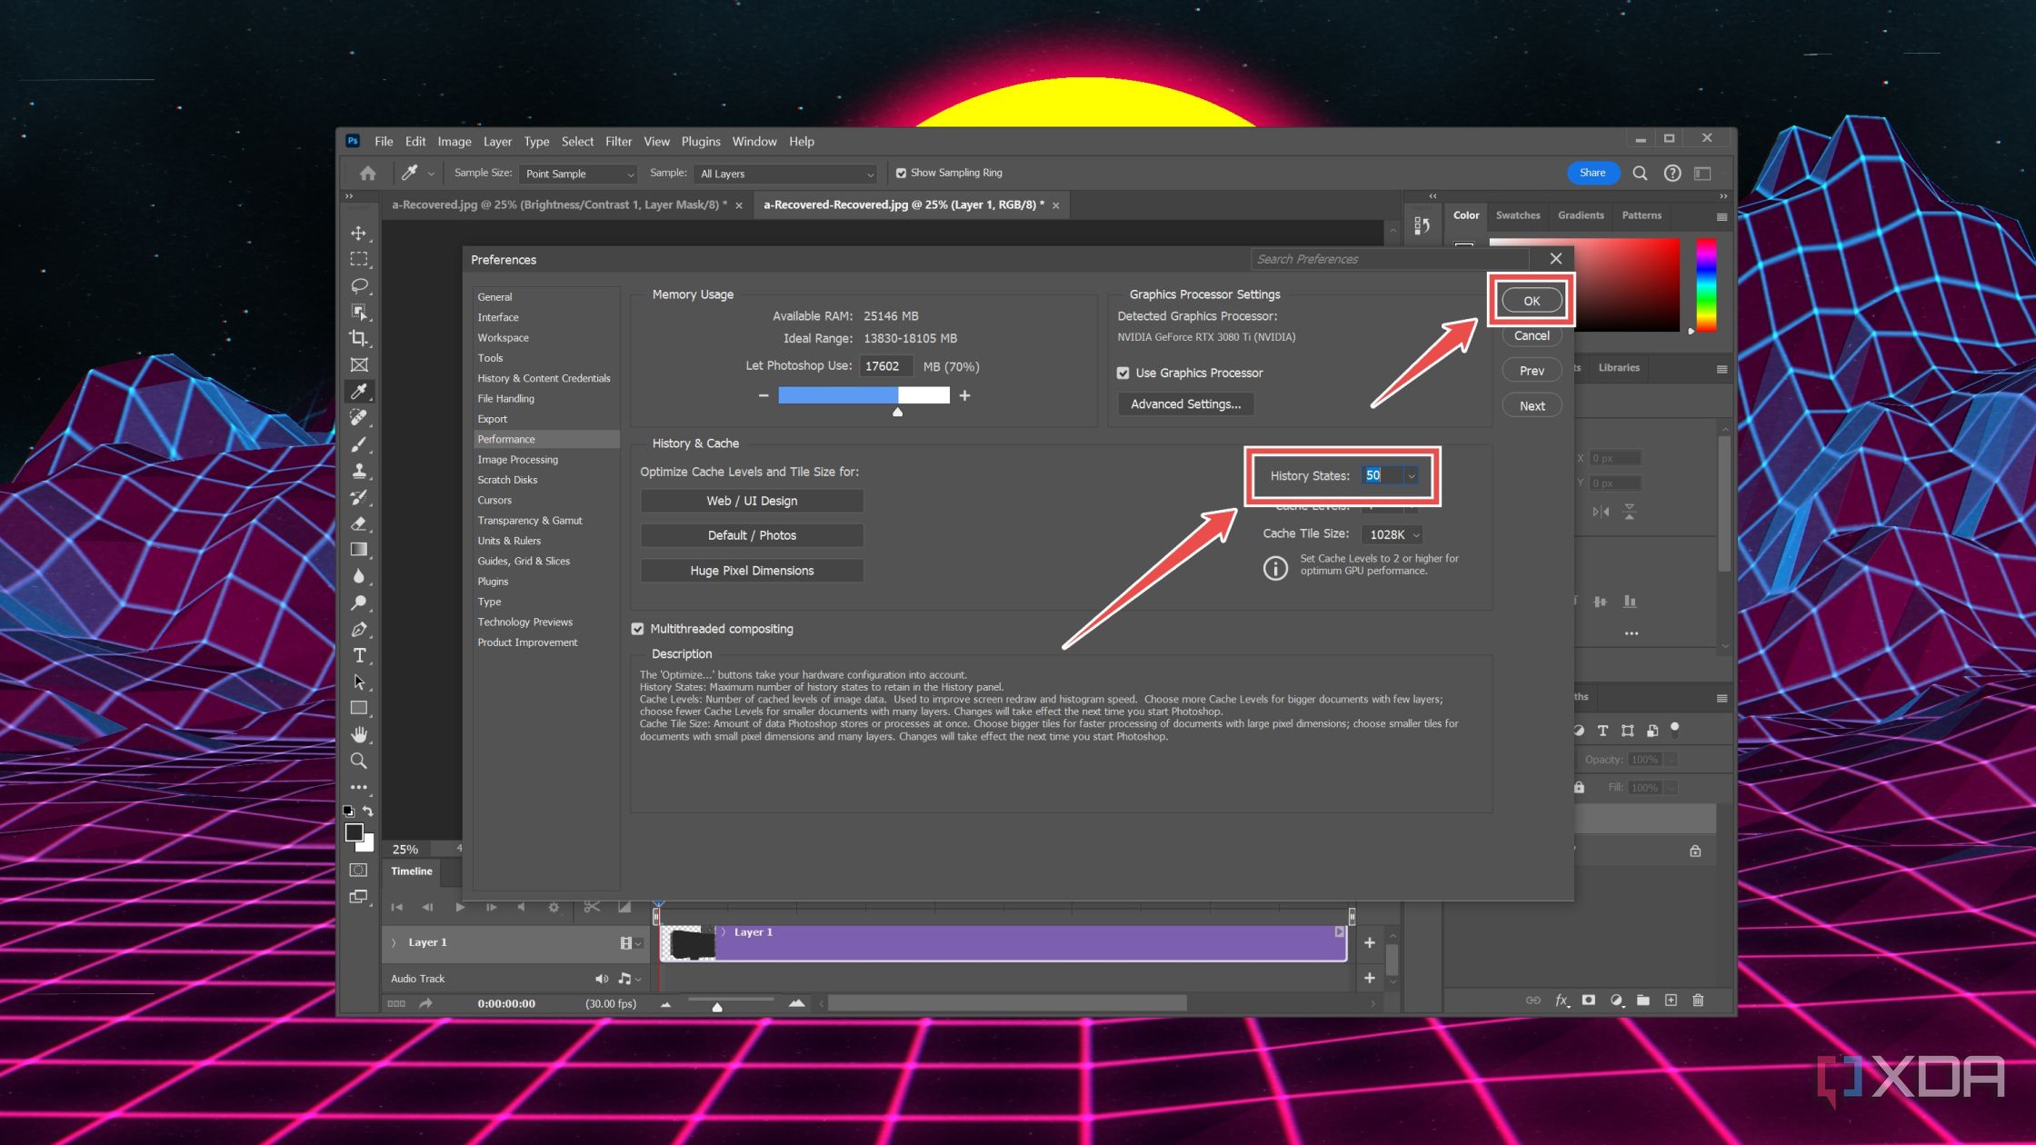Select the Brush tool

click(359, 444)
